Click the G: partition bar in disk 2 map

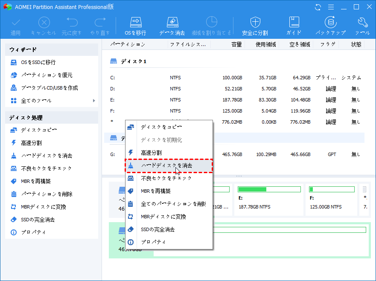[x=289, y=230]
